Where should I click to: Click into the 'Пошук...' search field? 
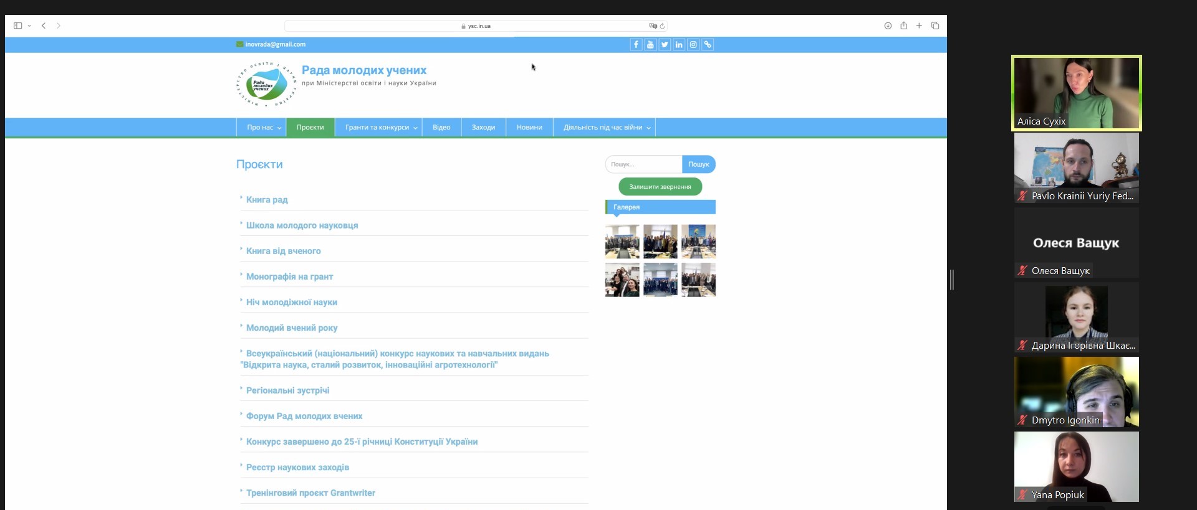[643, 164]
